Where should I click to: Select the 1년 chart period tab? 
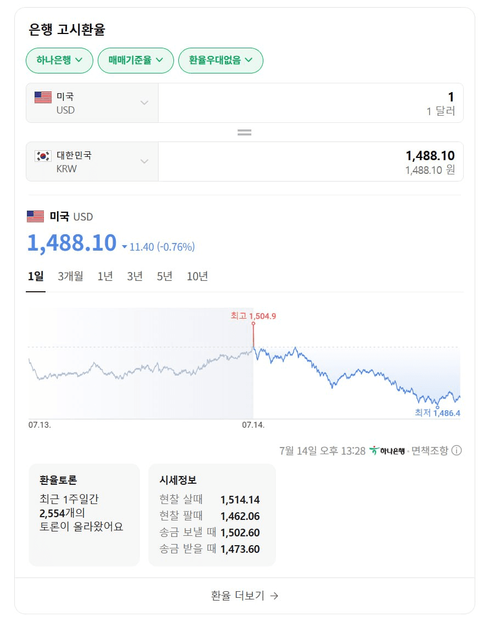(105, 276)
